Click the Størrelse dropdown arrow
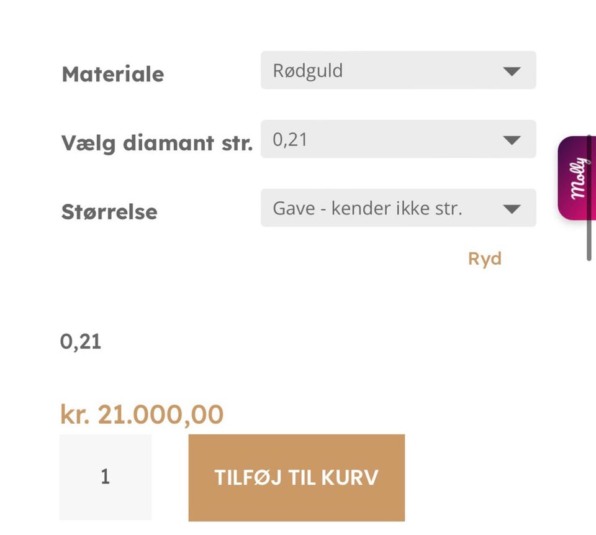Screen dimensions: 596x535 click(512, 209)
